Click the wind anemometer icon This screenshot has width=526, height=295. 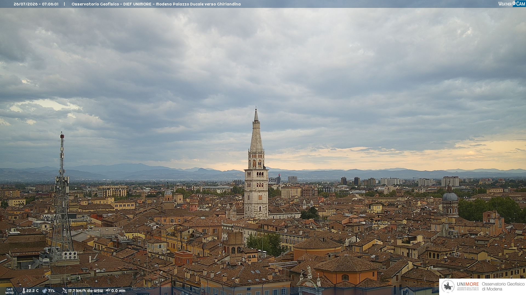click(64, 291)
